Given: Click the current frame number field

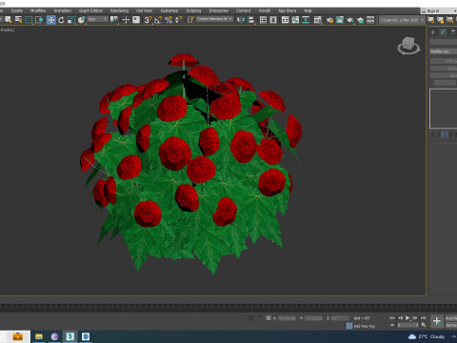Looking at the screenshot, I should tap(407, 325).
